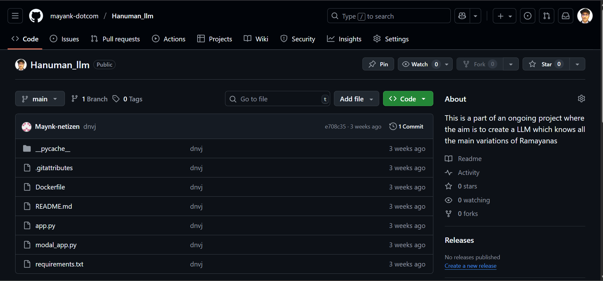Open the issues icon in header
Screen dimensions: 603x281
pos(528,16)
